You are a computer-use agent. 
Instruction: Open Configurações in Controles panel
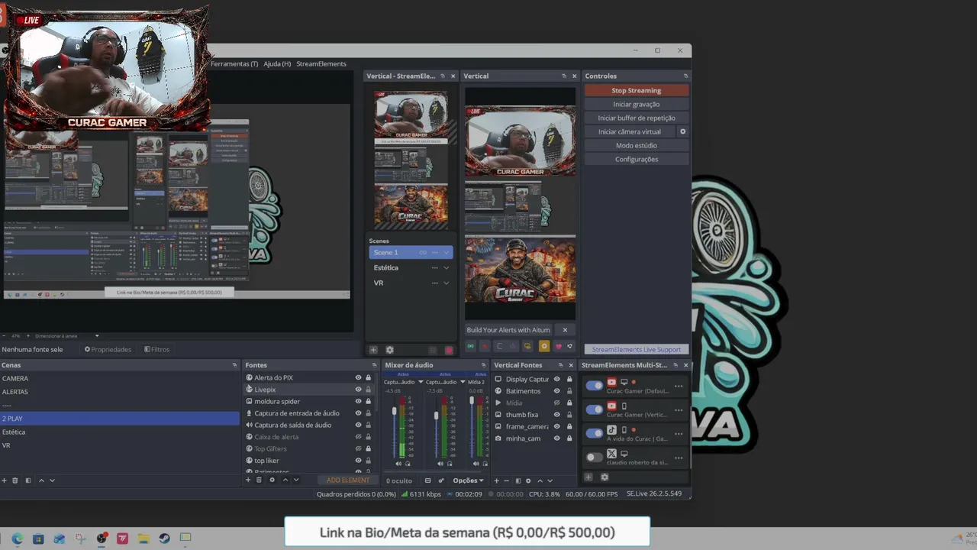point(637,159)
